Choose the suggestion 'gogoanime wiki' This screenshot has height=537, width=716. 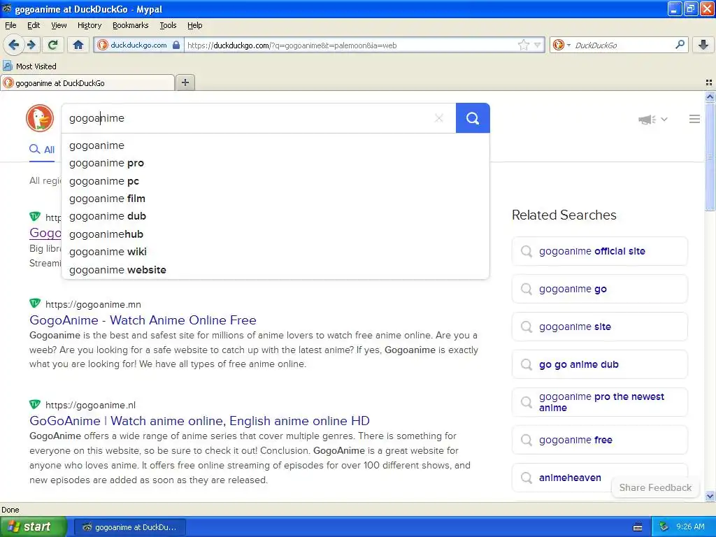tap(275, 252)
